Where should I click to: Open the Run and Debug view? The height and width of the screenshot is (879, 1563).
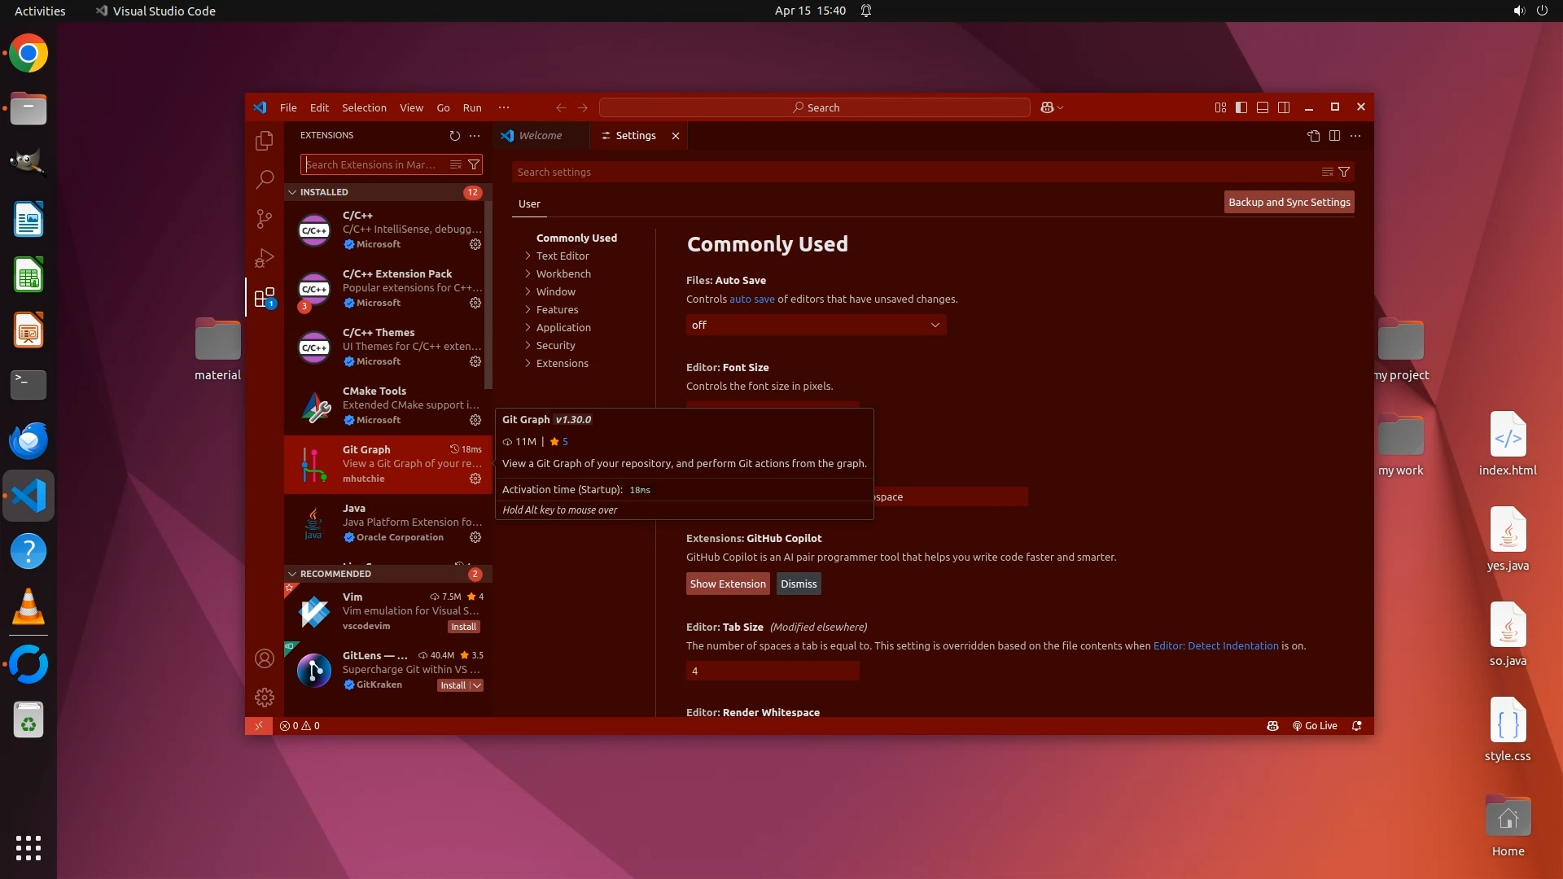pos(264,258)
